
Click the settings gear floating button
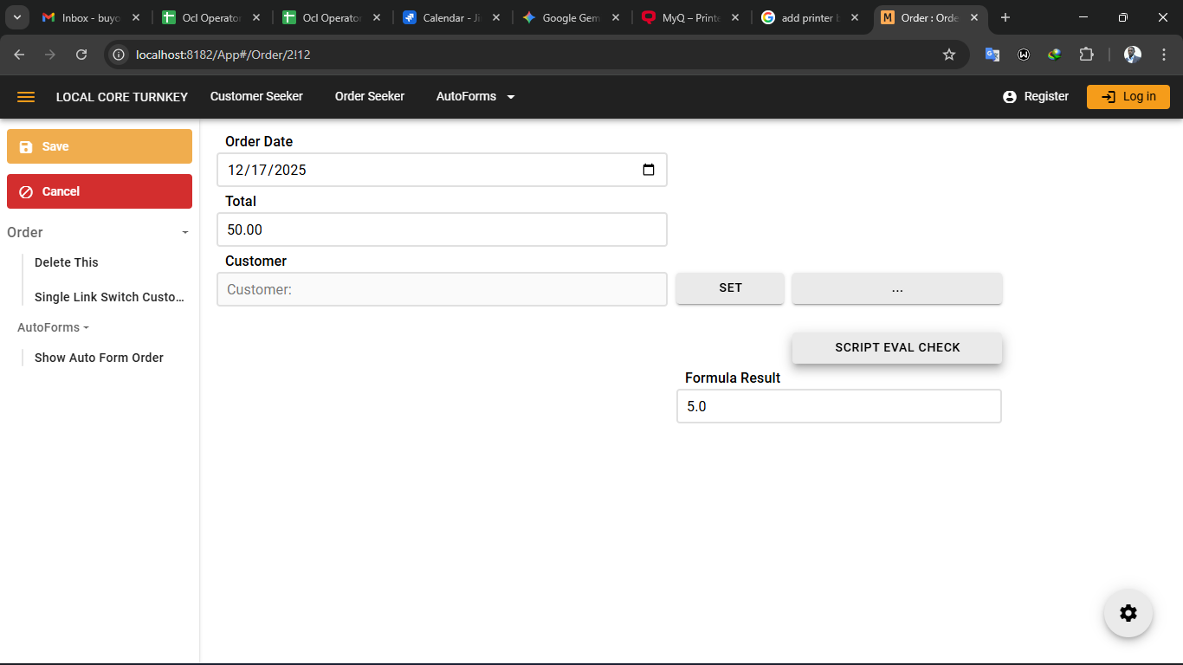(x=1128, y=613)
